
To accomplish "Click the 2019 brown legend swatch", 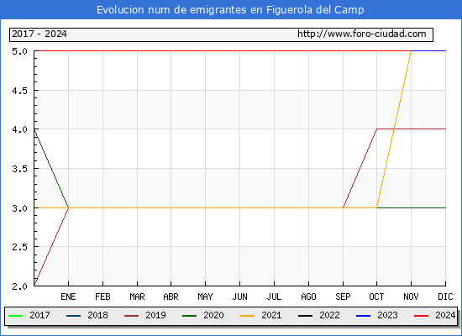I will (131, 316).
